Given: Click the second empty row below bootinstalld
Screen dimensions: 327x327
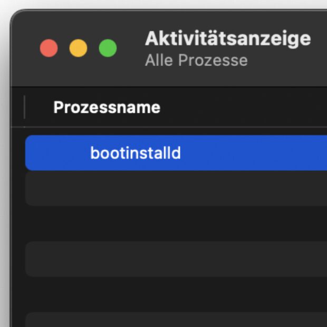Looking at the screenshot, I should [x=174, y=223].
